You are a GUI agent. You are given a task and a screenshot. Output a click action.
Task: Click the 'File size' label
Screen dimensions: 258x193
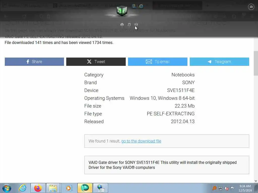93,106
